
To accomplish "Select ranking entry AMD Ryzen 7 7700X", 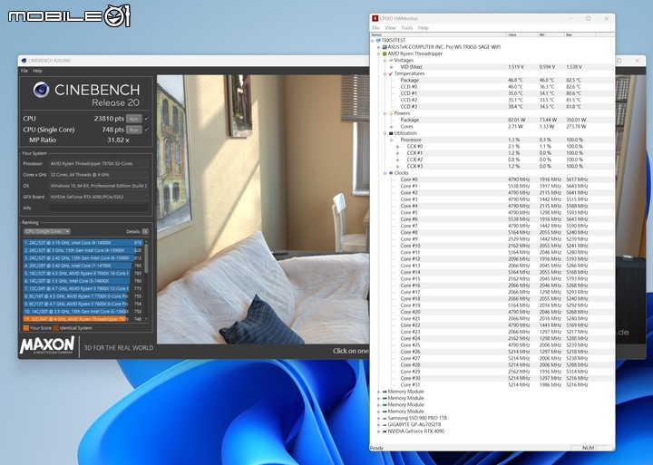I will click(83, 296).
